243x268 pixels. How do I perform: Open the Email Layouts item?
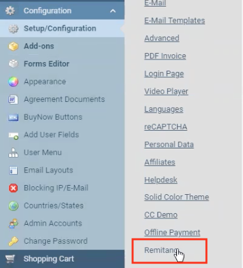[x=48, y=170]
